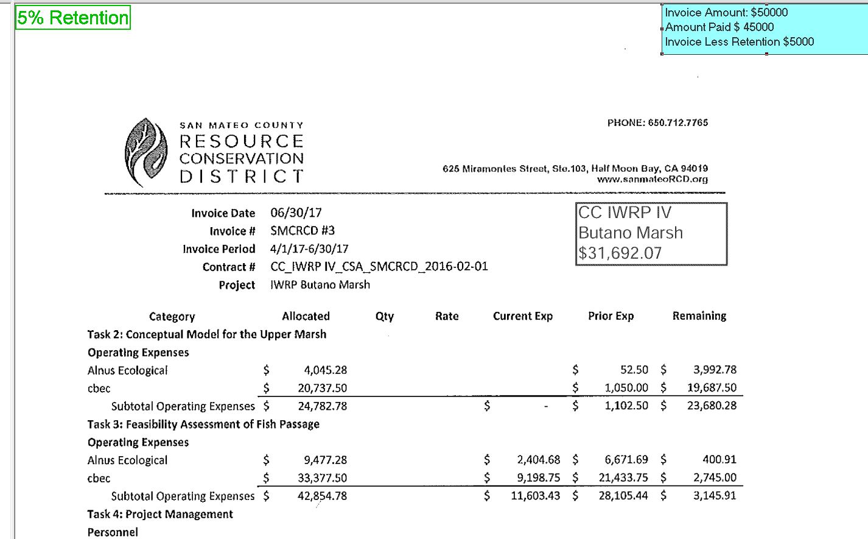This screenshot has height=539, width=868.
Task: Click the "Qty" column header
Action: (x=385, y=317)
